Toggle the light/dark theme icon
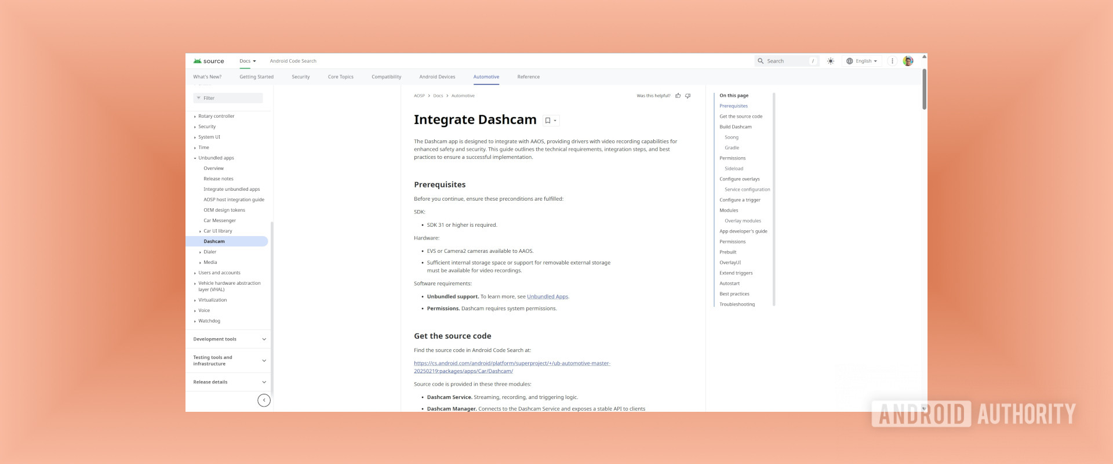The width and height of the screenshot is (1113, 464). coord(831,61)
